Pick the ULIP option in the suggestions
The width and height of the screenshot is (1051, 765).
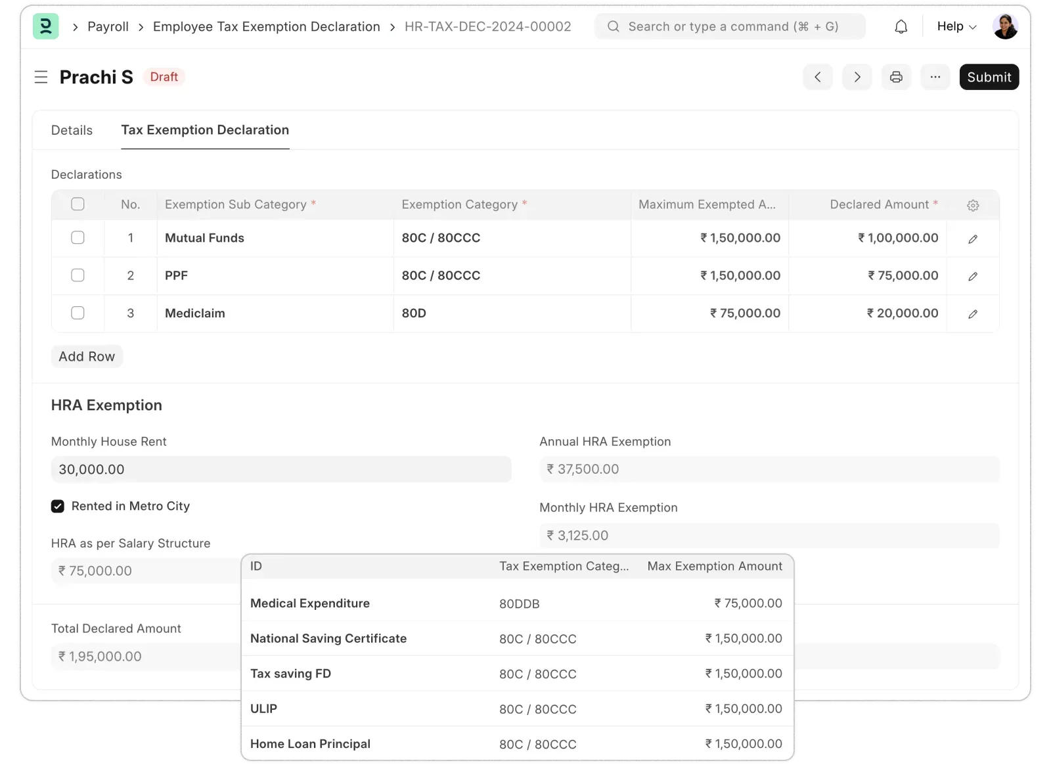[264, 708]
